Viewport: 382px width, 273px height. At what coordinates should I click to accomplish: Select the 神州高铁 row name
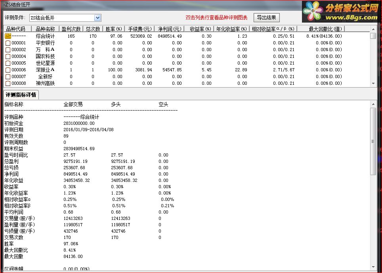[x=45, y=83]
